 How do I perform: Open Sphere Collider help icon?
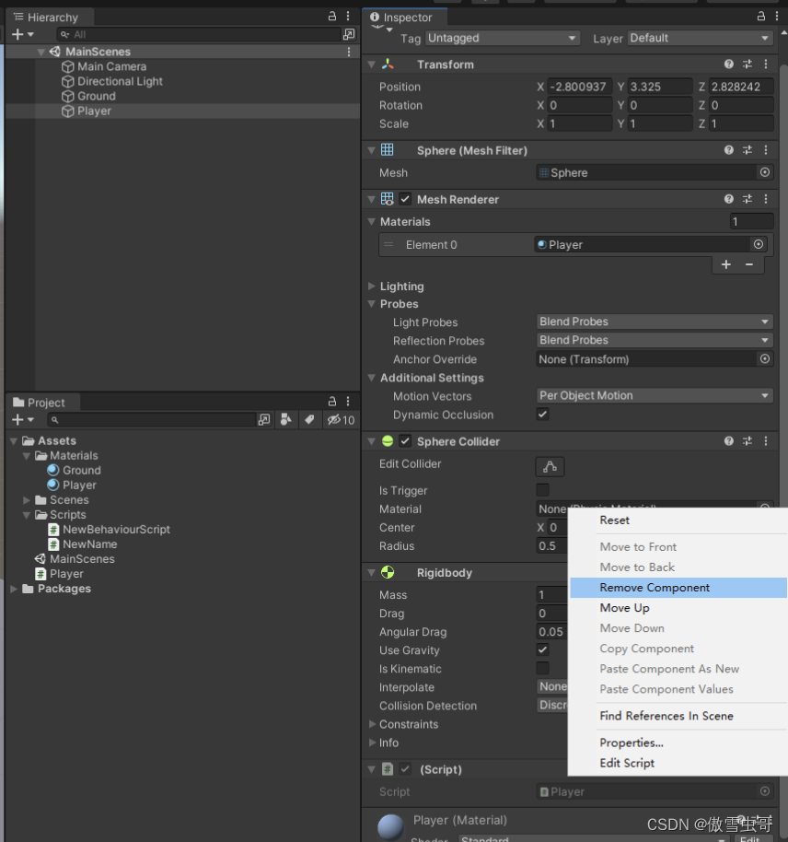pyautogui.click(x=728, y=441)
